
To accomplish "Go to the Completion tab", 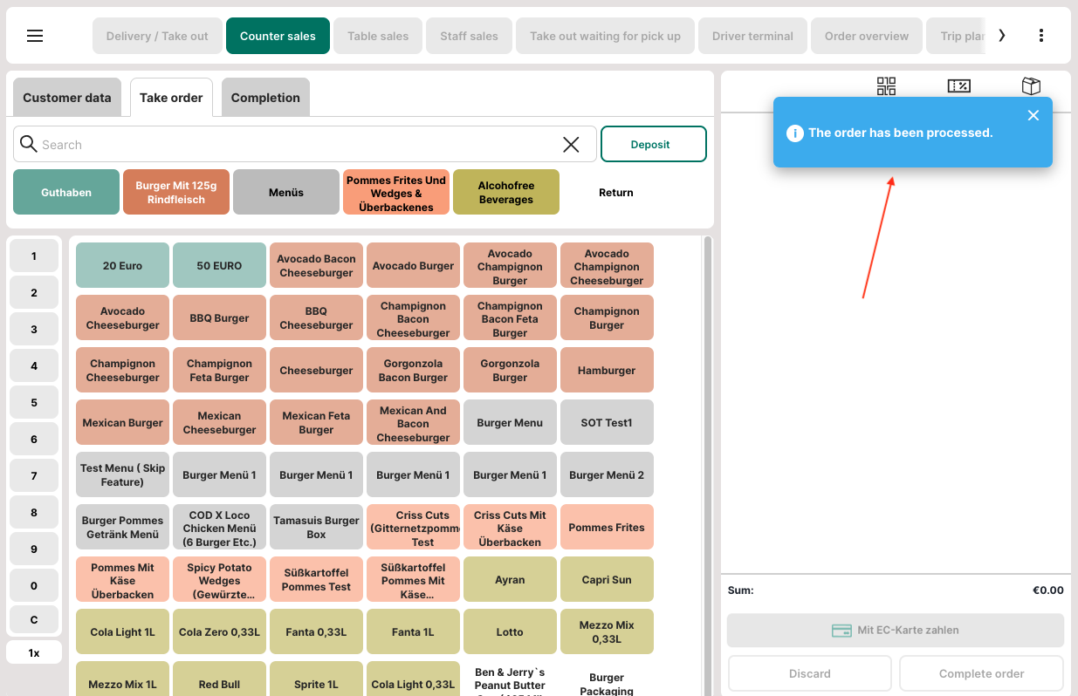I will coord(265,98).
